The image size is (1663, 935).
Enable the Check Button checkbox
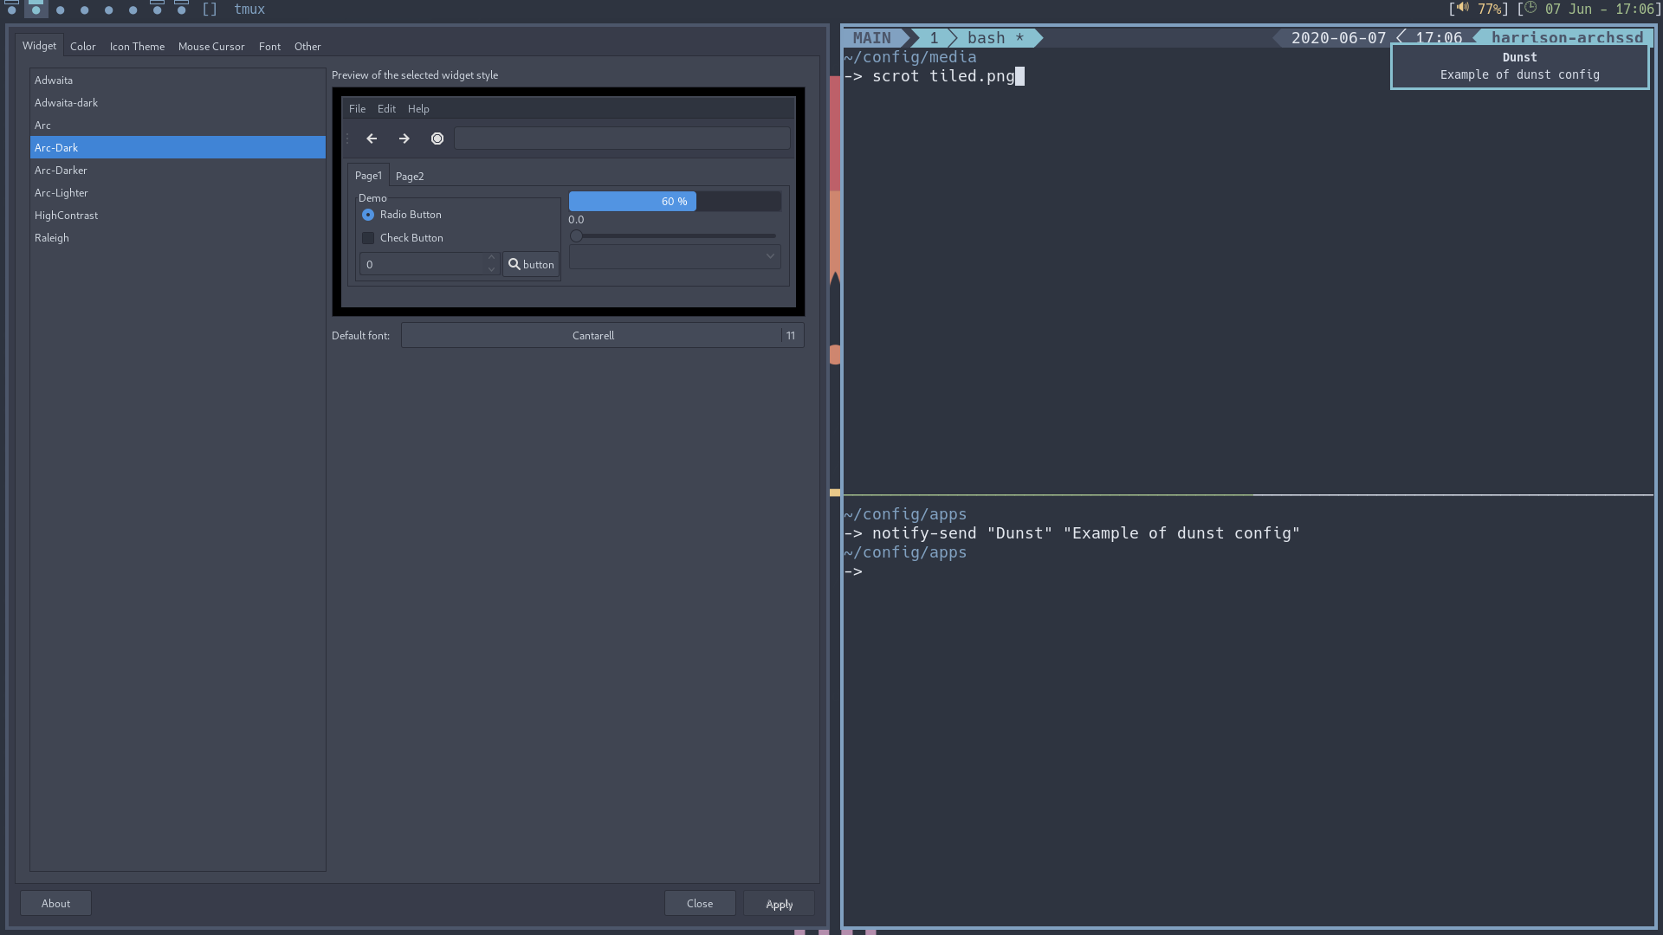tap(368, 238)
